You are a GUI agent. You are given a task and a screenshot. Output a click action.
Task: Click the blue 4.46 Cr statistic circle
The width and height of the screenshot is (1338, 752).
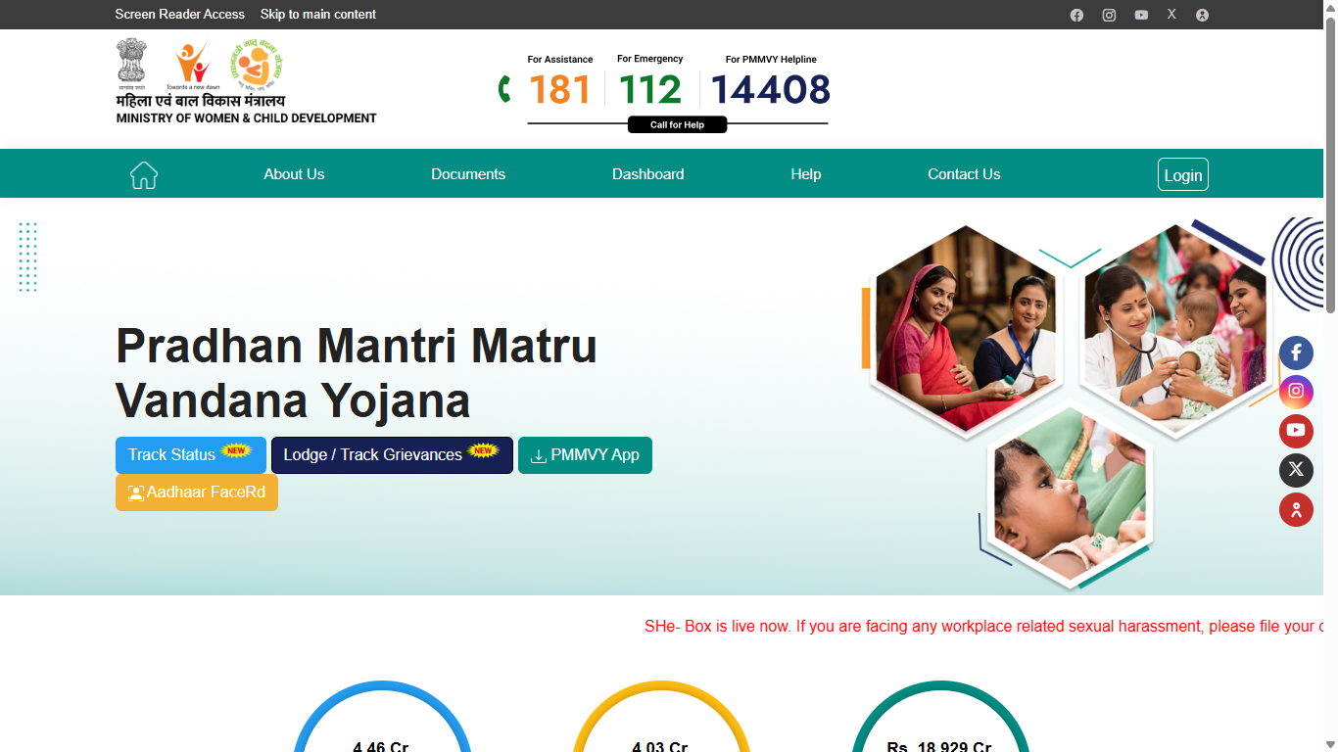tap(382, 717)
